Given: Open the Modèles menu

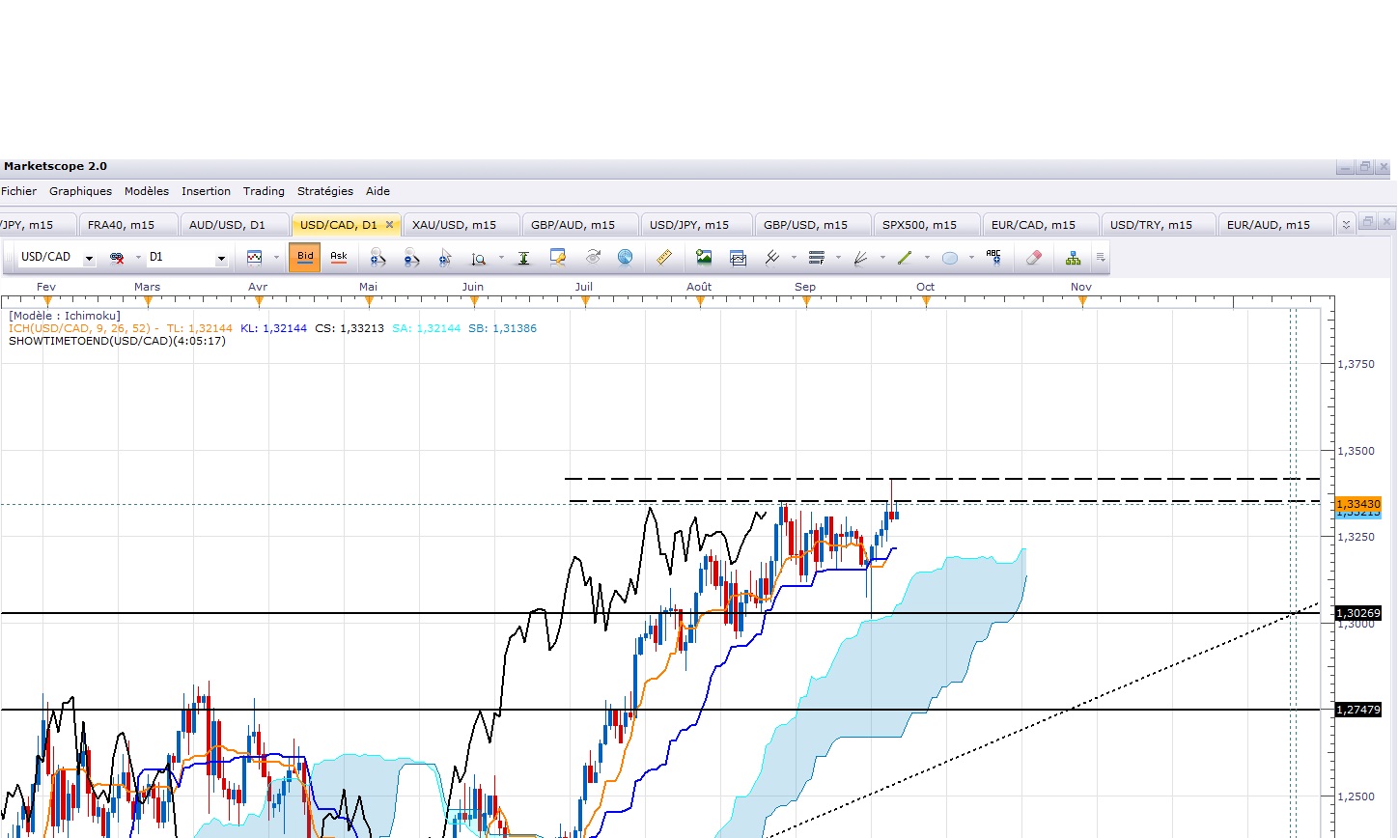Looking at the screenshot, I should tap(146, 191).
